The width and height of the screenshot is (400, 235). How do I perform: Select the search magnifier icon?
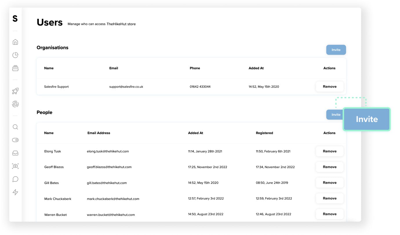click(x=15, y=127)
